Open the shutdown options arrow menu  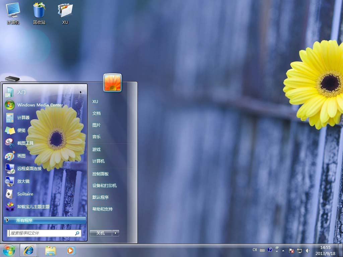pyautogui.click(x=116, y=233)
